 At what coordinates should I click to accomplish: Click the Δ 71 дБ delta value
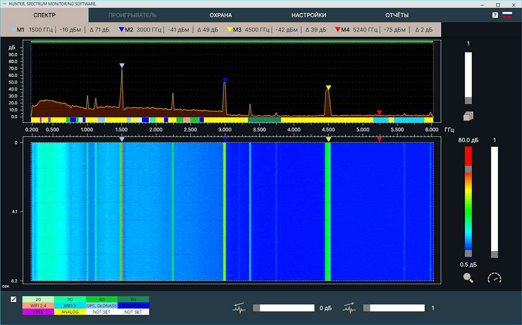(x=99, y=30)
